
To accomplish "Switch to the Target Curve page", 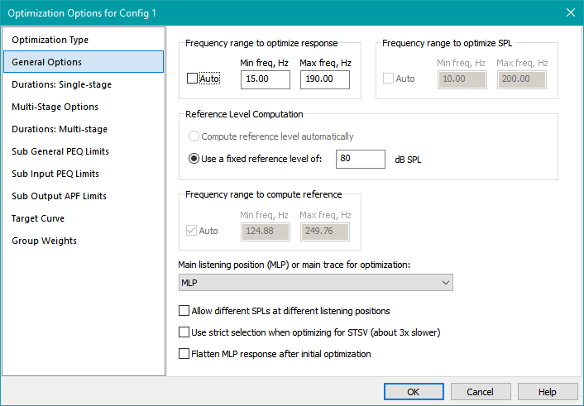I will (x=84, y=218).
